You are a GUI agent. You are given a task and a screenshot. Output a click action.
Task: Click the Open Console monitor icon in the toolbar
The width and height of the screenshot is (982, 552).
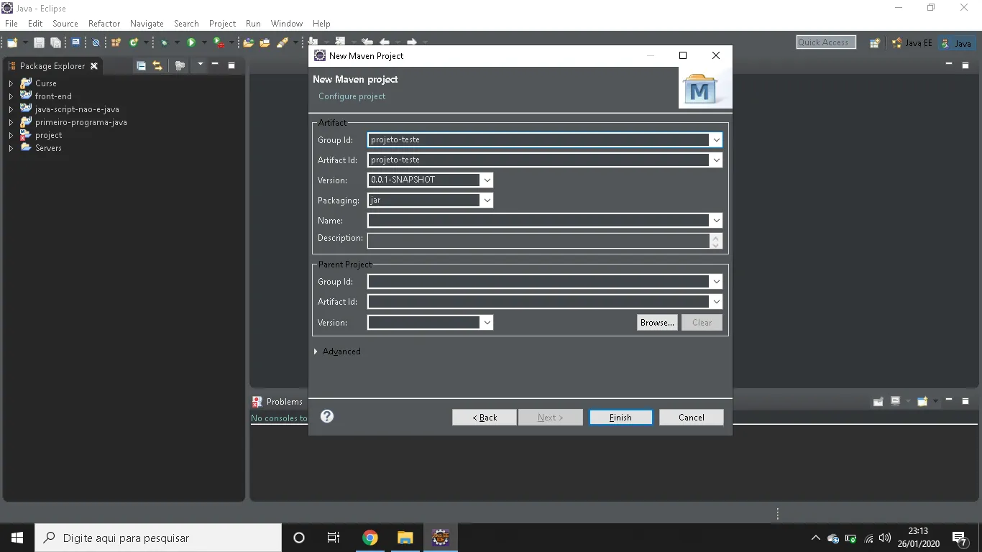(x=75, y=42)
